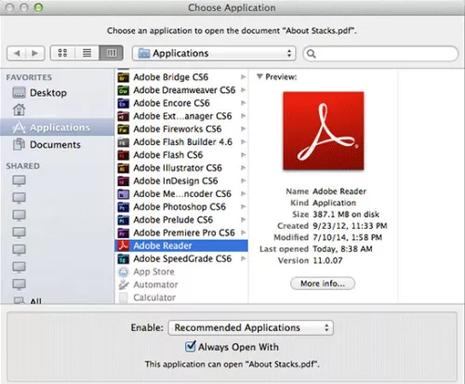Collapse the Preview disclosure triangle
This screenshot has height=384, width=465.
point(259,76)
